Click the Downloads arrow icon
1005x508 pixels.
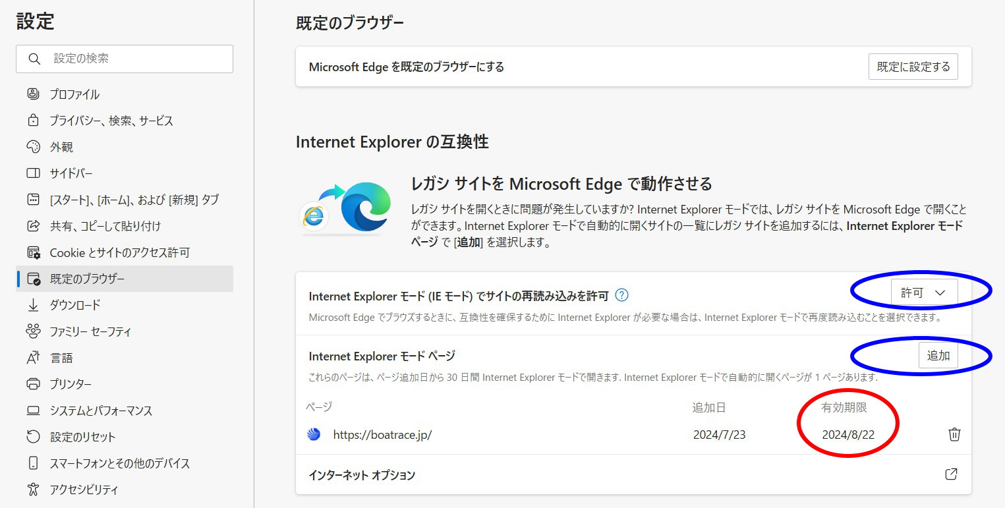(x=33, y=305)
